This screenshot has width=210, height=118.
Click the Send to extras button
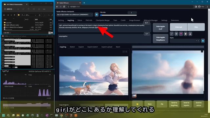[x=199, y=104]
